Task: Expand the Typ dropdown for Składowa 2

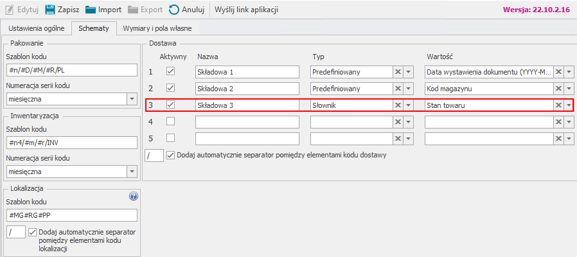Action: point(408,88)
